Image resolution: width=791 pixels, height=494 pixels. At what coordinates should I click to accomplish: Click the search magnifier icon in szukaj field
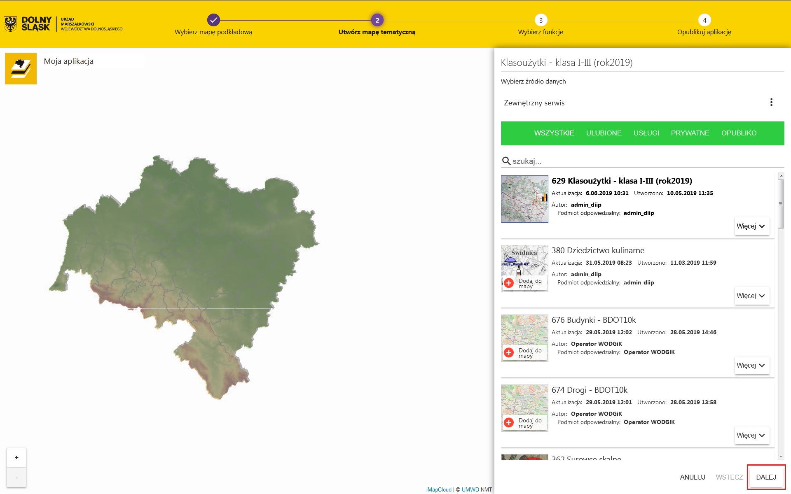(506, 161)
